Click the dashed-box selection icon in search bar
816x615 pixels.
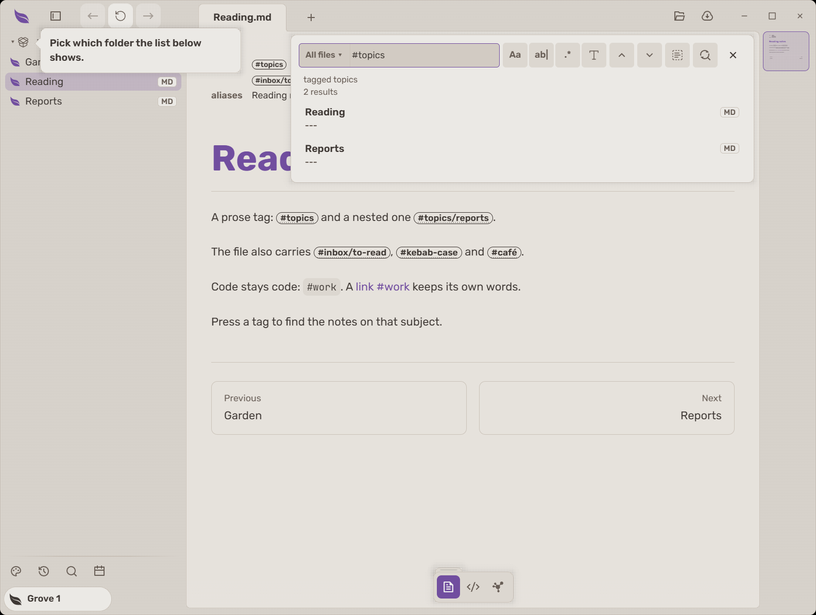677,55
